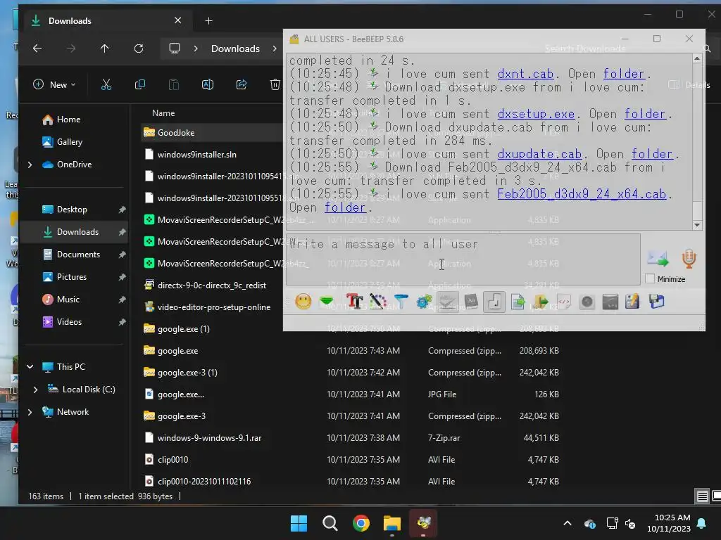Open the folder link after dxnt.cab
Viewport: 721px width, 540px height.
click(x=624, y=74)
